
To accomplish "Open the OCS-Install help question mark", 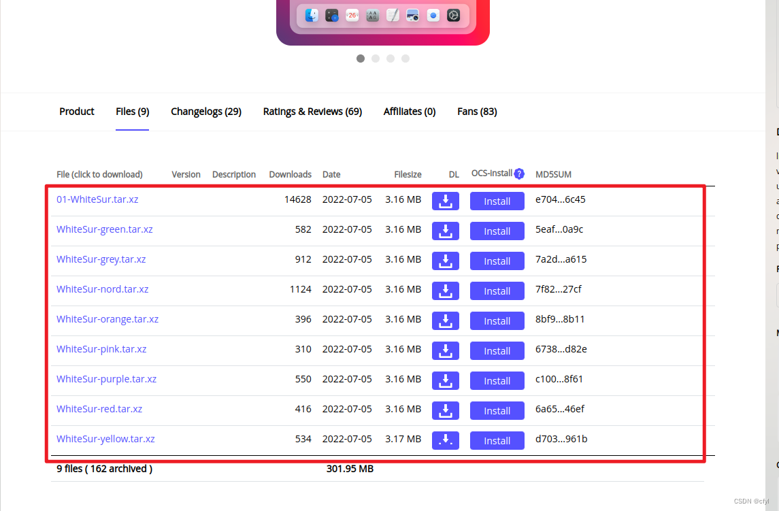I will point(519,174).
